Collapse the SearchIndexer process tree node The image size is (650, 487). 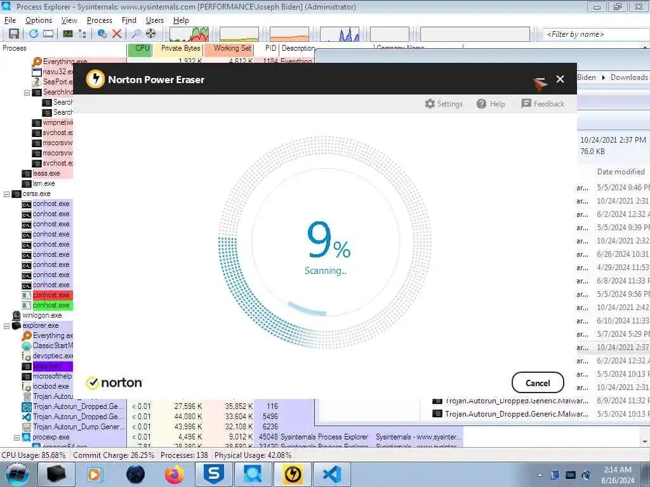tap(27, 93)
